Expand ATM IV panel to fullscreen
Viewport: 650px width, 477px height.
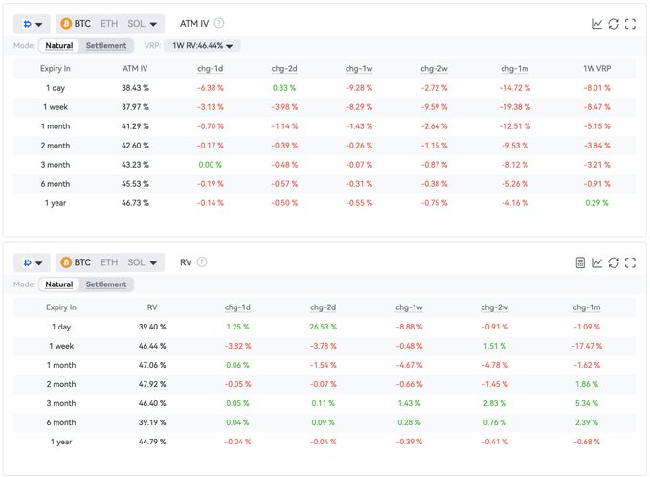tap(630, 24)
